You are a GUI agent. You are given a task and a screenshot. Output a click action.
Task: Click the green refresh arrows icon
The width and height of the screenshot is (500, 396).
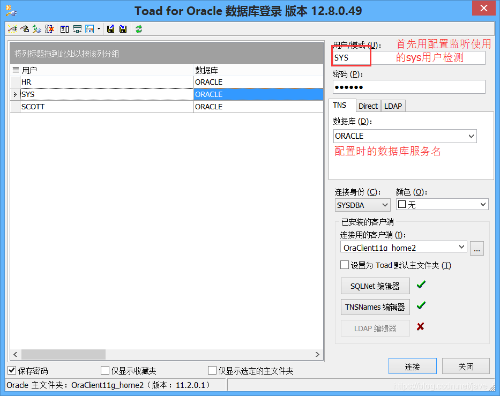tap(138, 29)
